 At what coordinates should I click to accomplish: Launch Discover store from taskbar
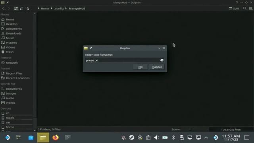[x=31, y=137]
